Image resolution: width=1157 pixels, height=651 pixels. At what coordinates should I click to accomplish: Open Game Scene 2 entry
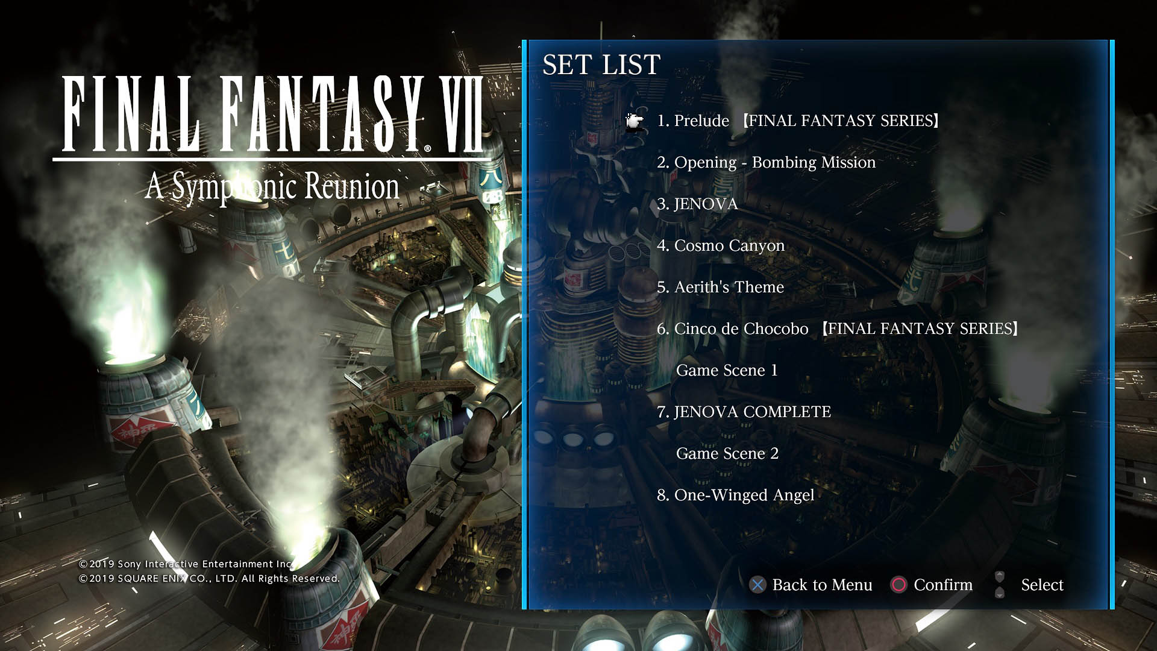coord(727,453)
